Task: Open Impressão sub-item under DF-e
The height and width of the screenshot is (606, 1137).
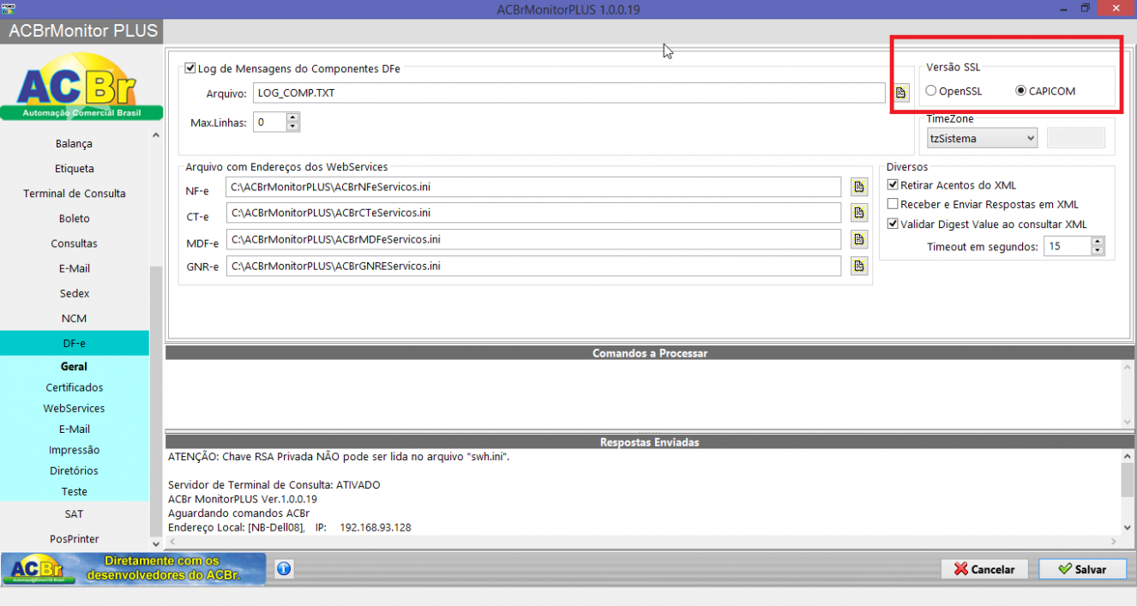Action: tap(74, 450)
